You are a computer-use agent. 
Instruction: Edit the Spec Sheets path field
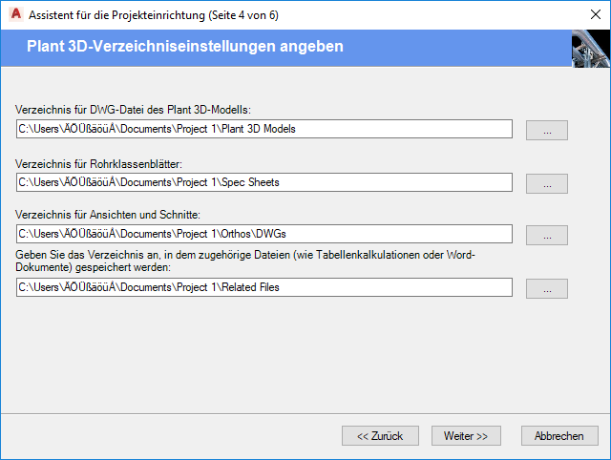[264, 182]
